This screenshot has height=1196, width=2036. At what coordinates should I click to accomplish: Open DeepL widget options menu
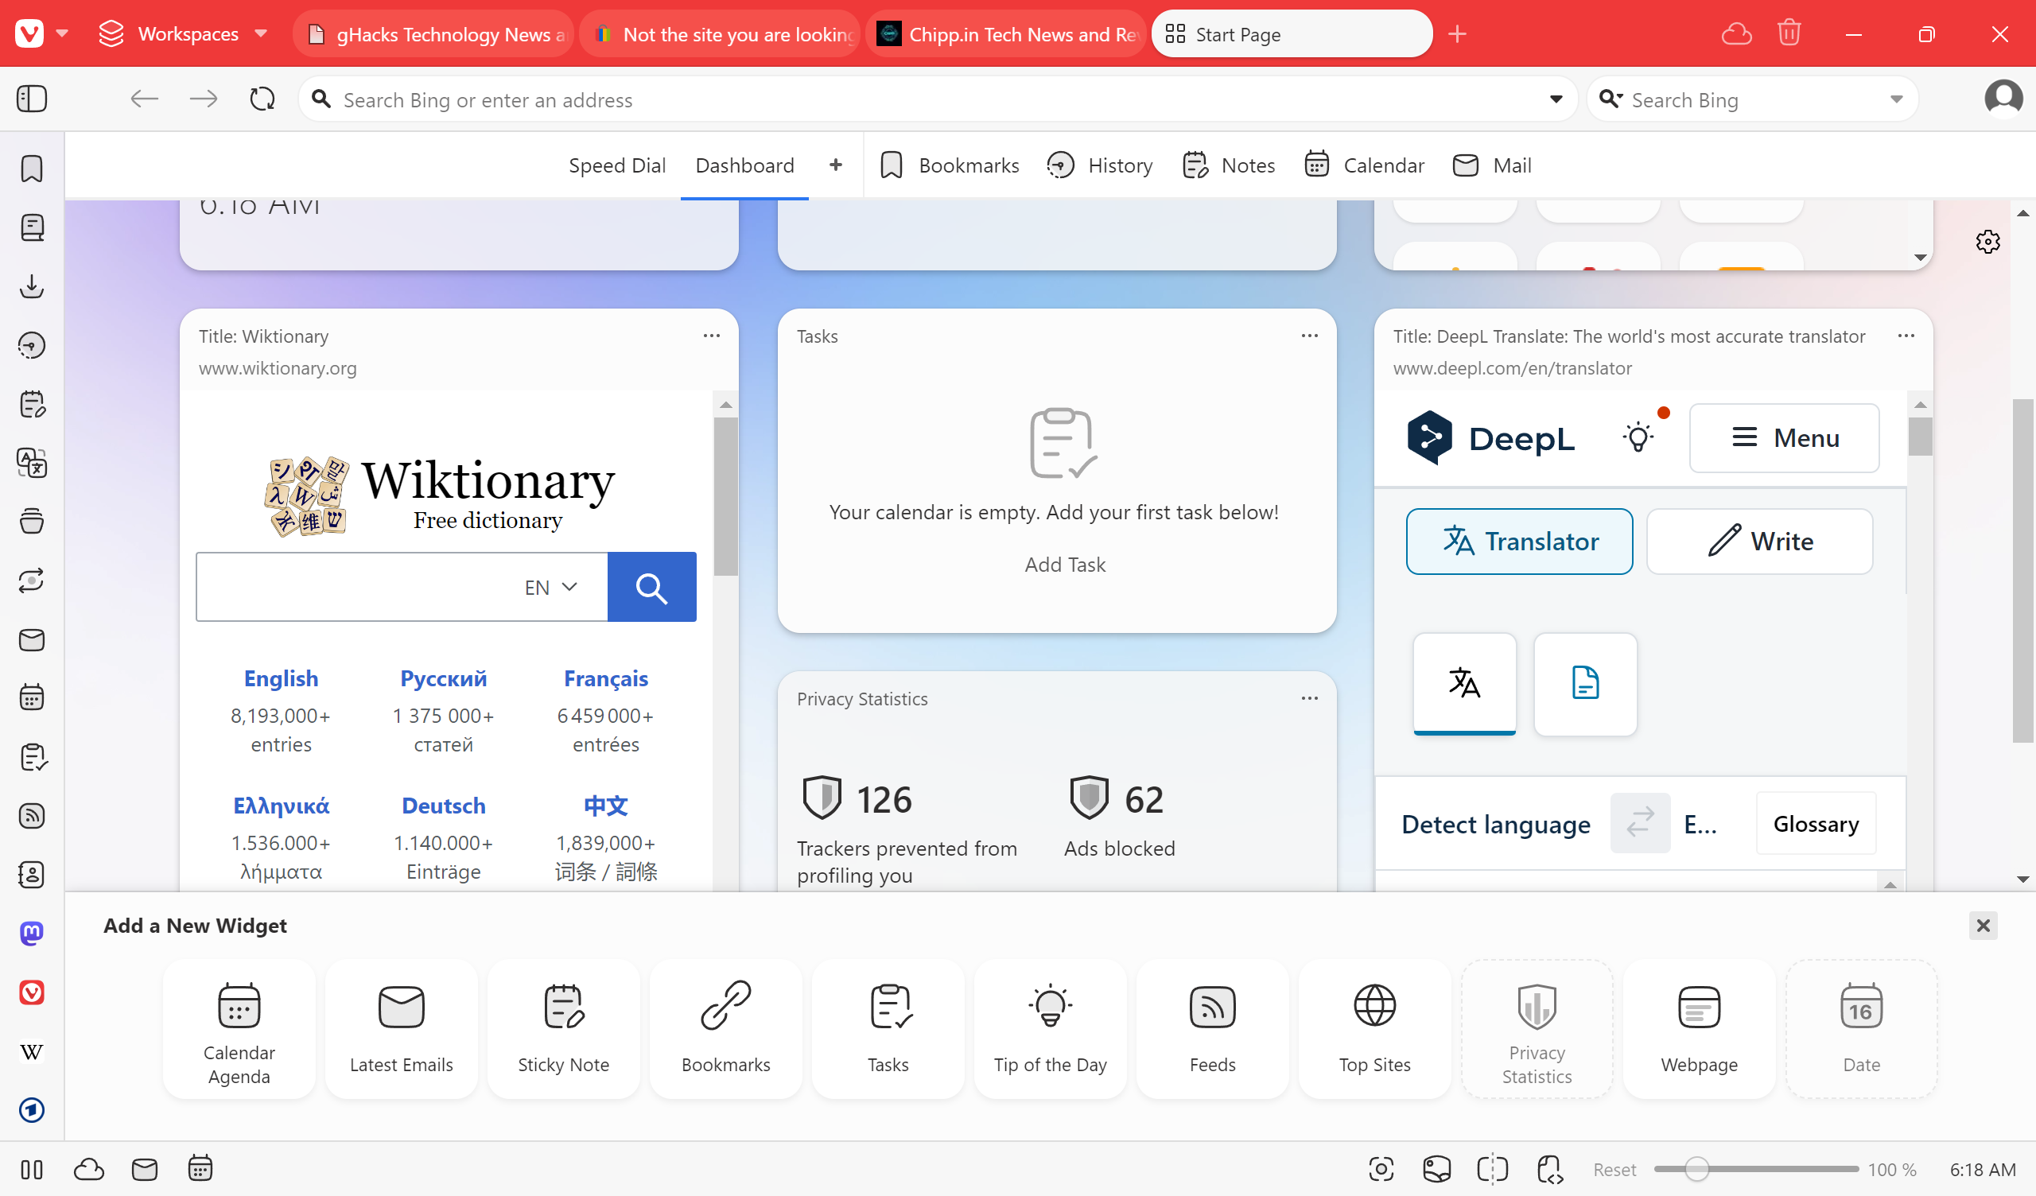(1905, 336)
